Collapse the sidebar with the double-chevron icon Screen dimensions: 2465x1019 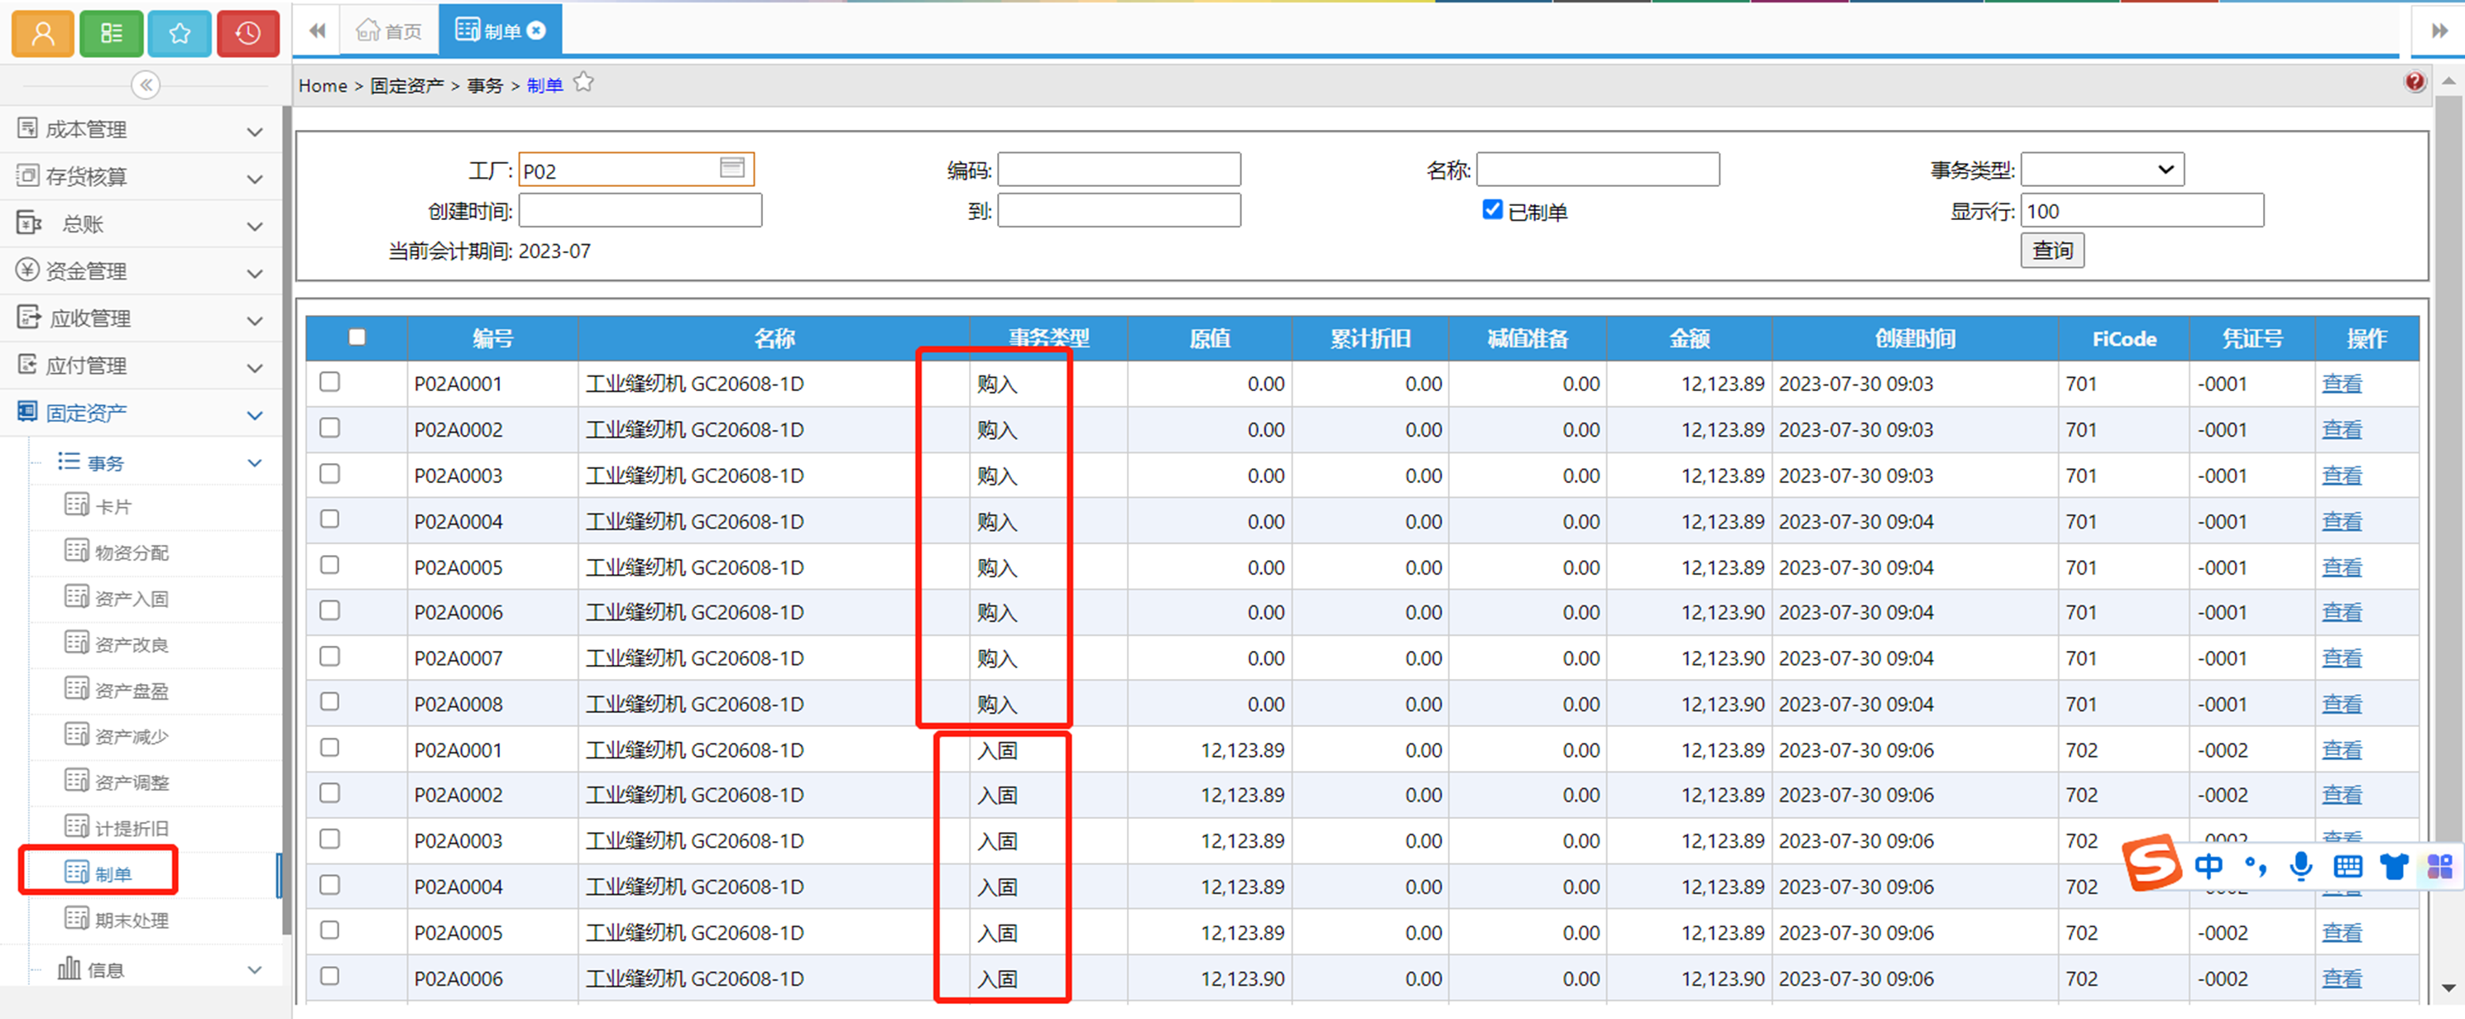point(146,85)
